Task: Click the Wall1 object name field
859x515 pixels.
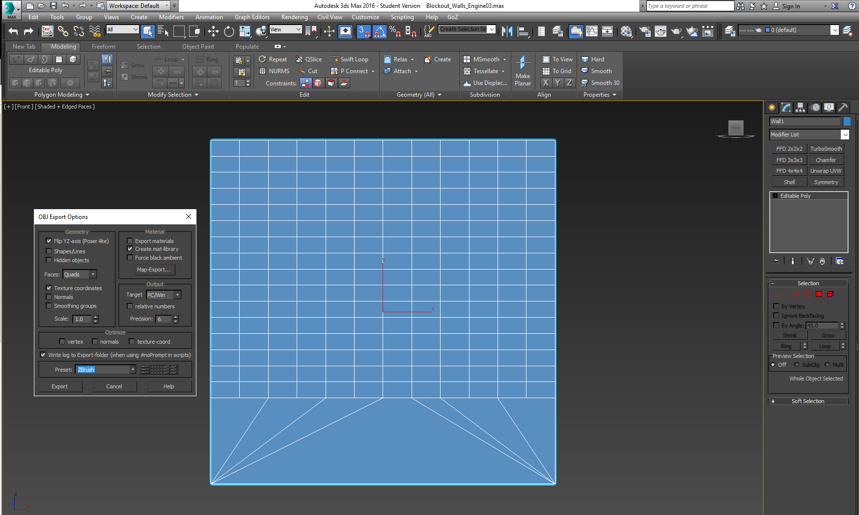Action: tap(804, 121)
